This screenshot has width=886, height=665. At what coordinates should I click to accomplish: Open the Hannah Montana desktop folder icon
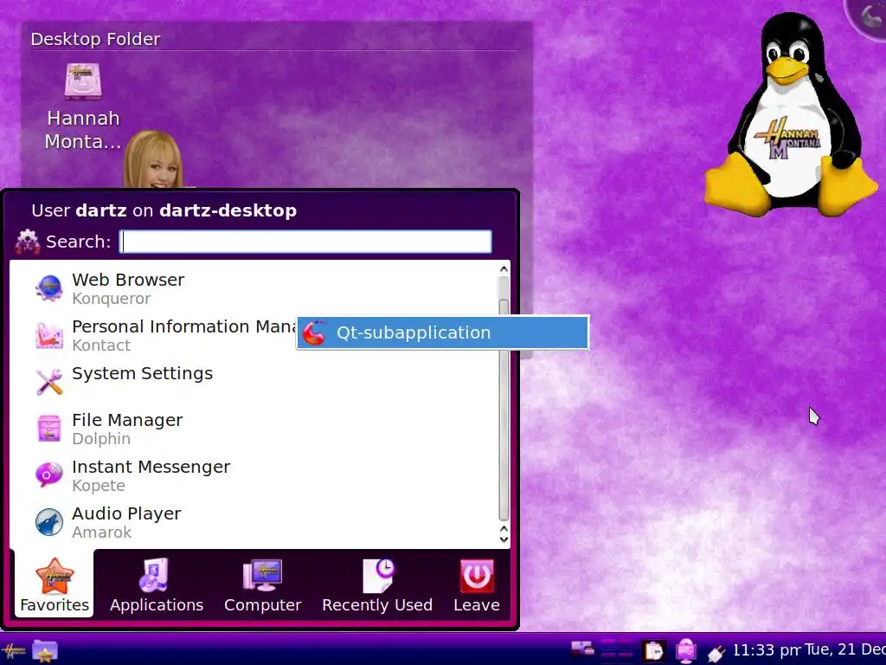pos(83,82)
